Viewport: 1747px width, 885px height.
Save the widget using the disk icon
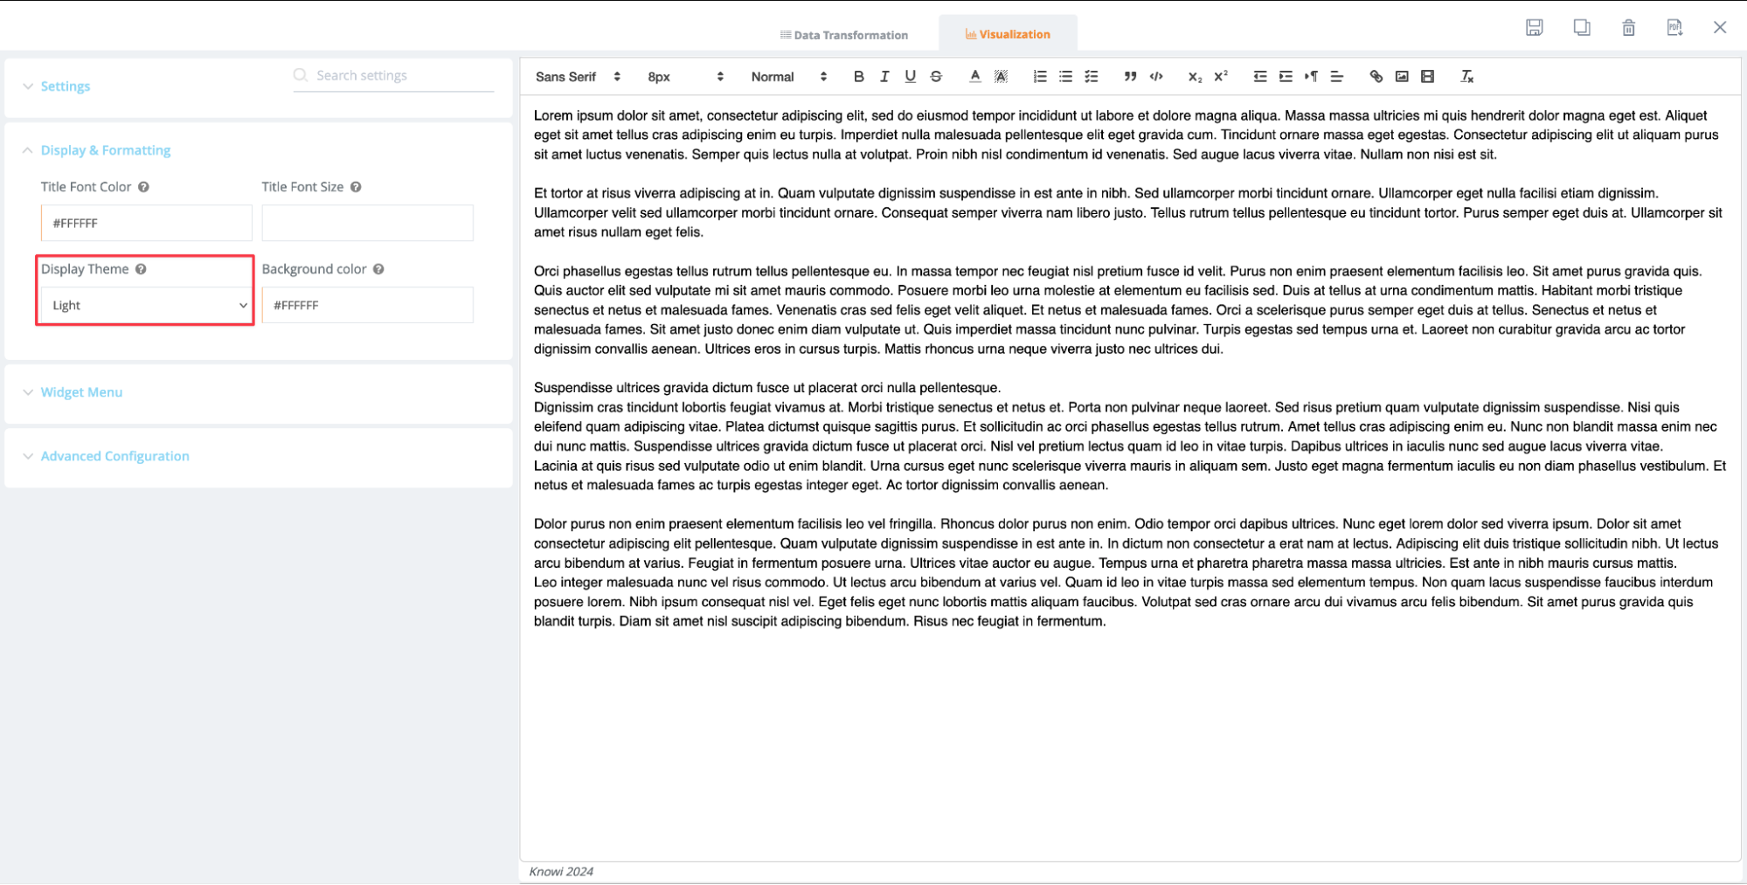pyautogui.click(x=1536, y=27)
